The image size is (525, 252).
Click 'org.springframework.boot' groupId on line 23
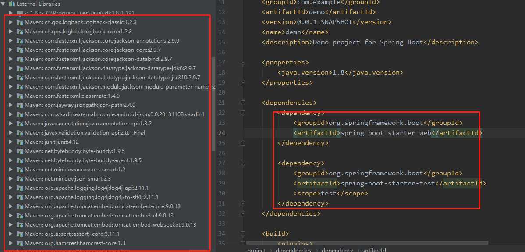click(x=376, y=123)
